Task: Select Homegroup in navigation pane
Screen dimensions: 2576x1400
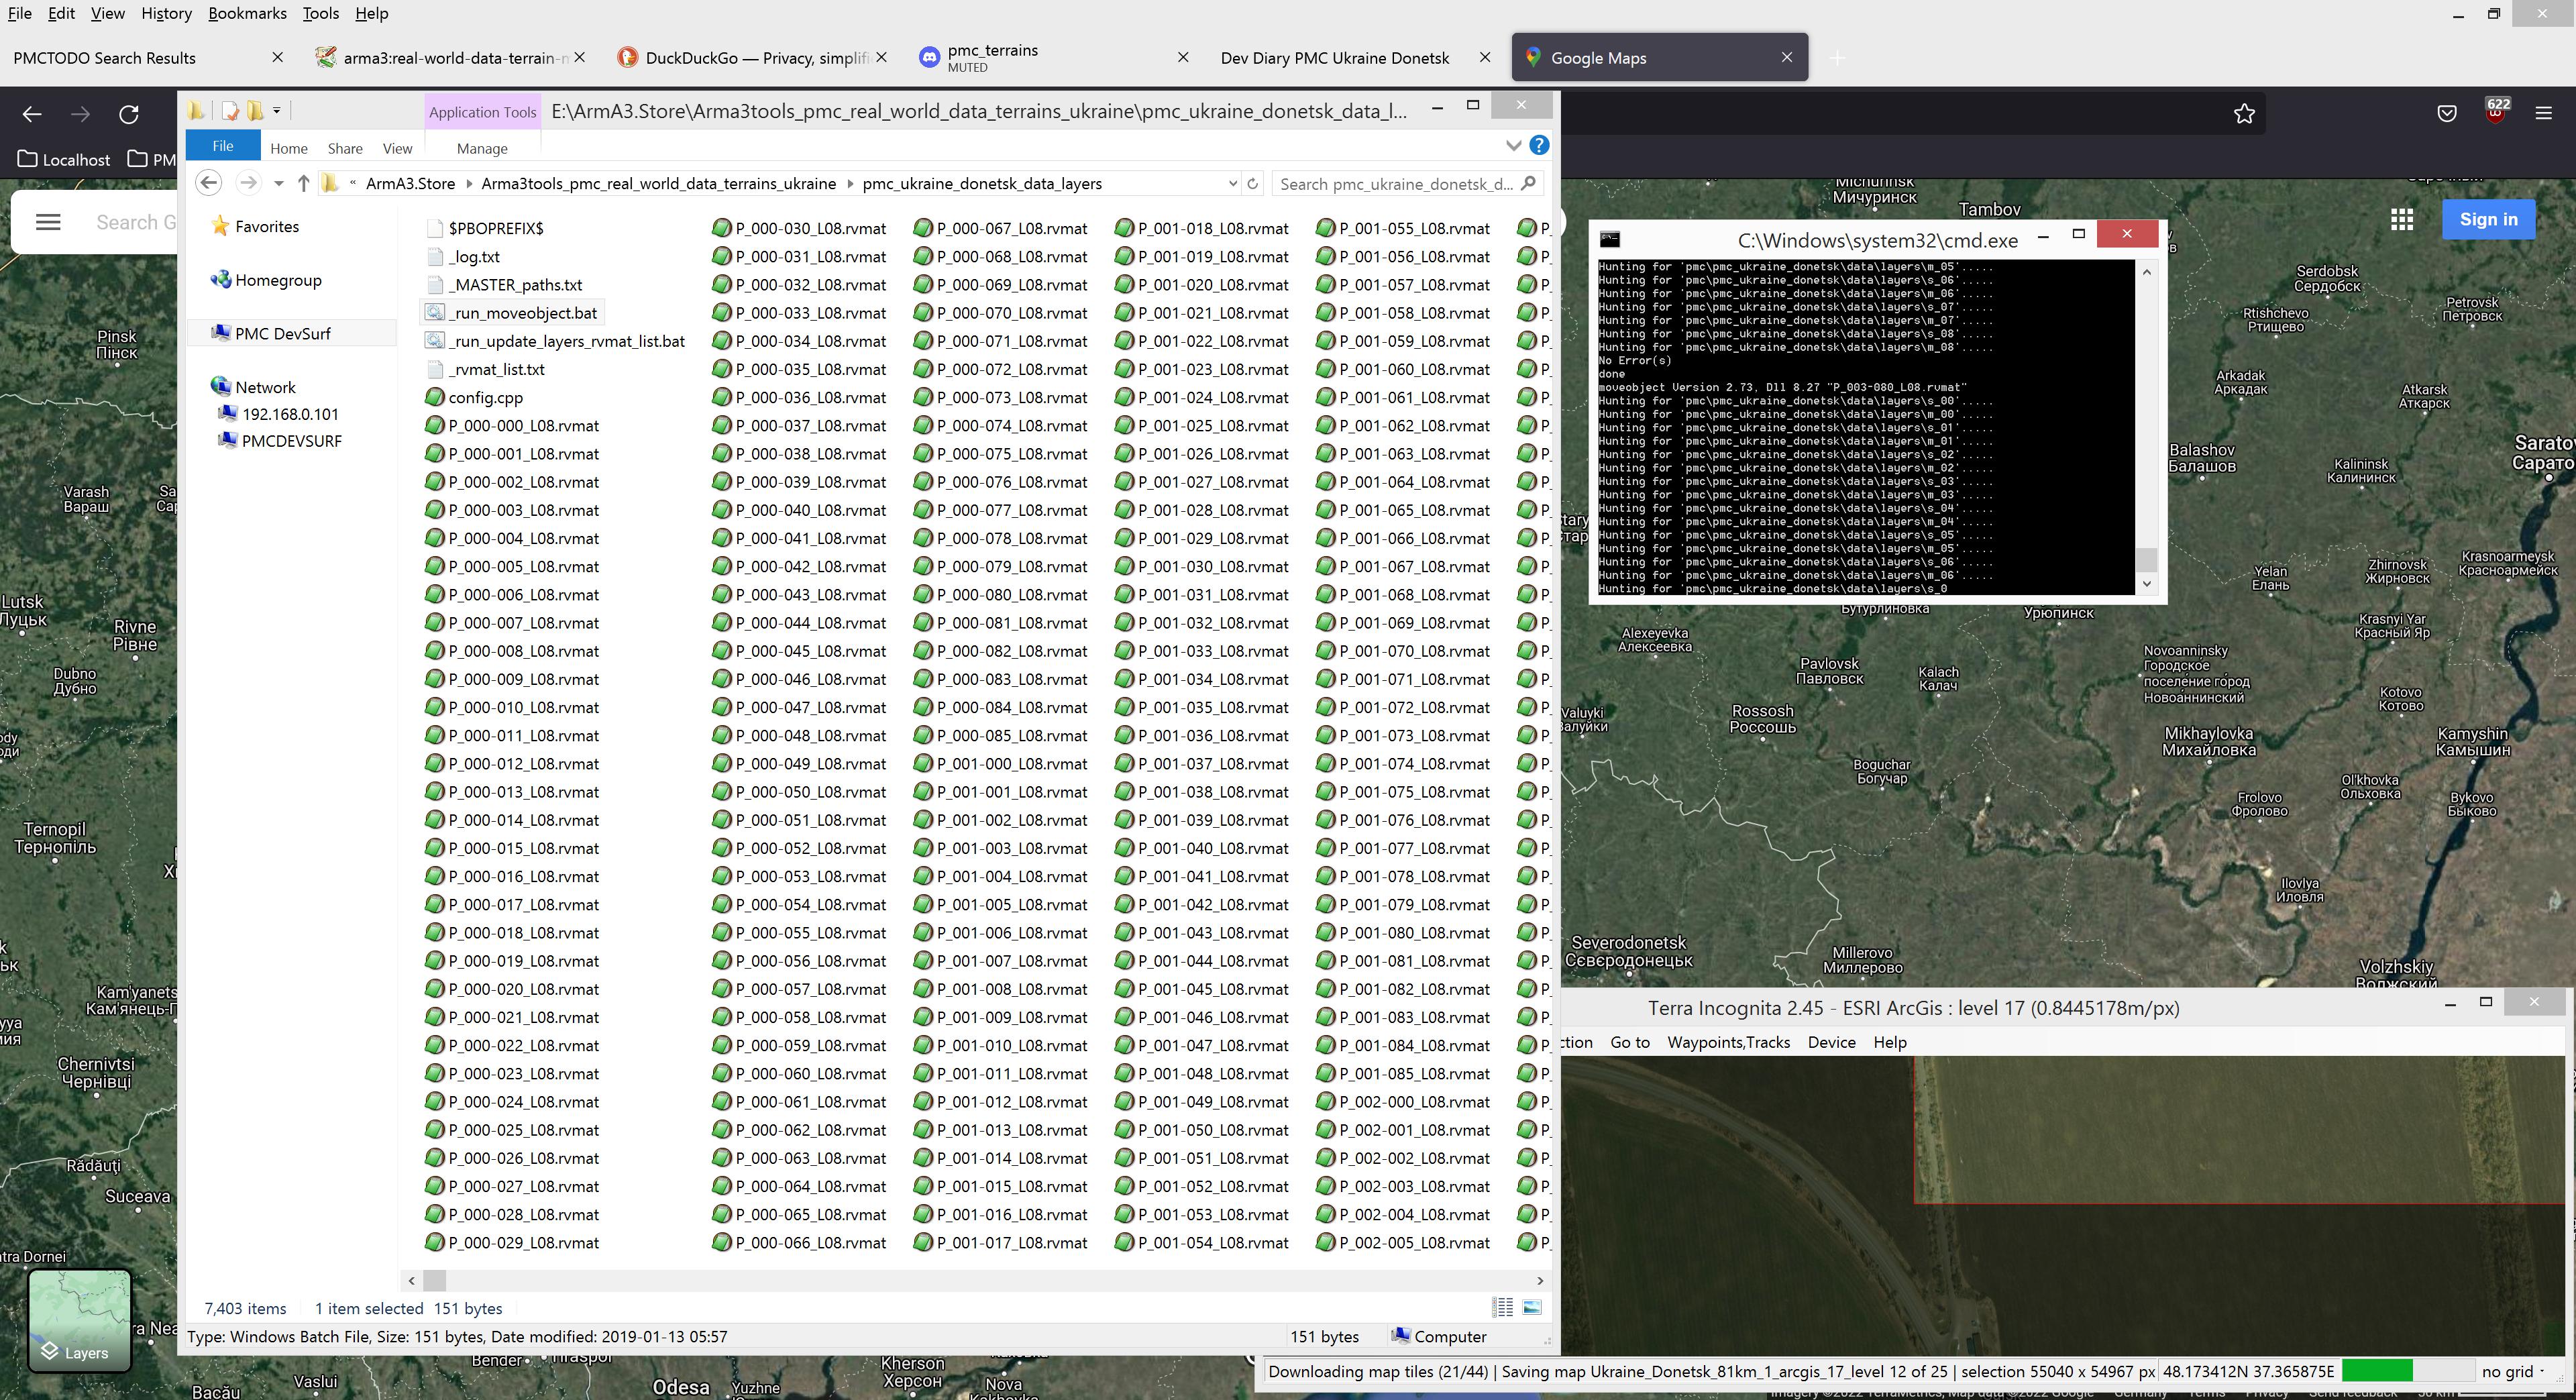Action: click(266, 280)
